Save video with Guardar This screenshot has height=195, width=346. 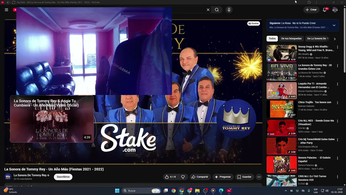click(x=244, y=177)
